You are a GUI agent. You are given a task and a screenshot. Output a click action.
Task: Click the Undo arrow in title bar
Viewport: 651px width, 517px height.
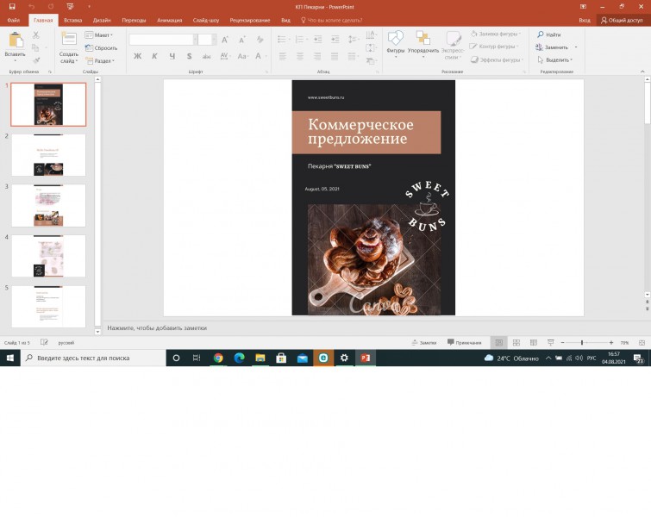click(32, 7)
